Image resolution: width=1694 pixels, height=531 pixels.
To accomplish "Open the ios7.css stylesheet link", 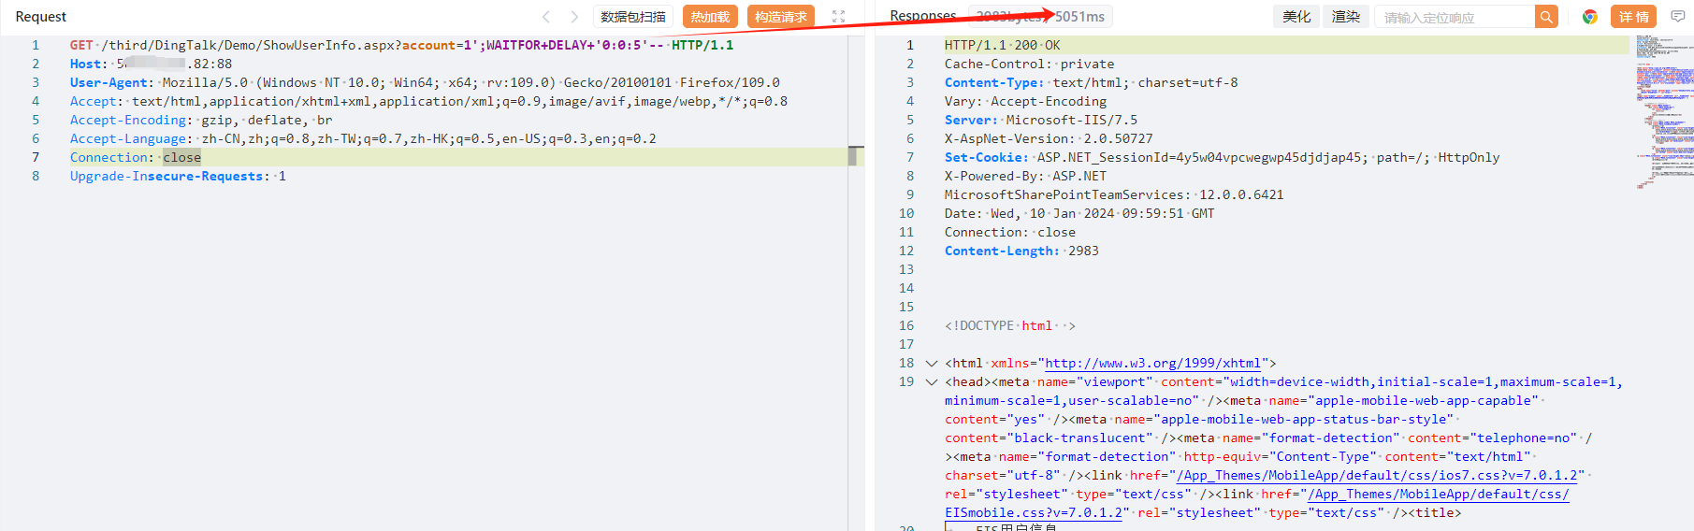I will coord(1377,475).
